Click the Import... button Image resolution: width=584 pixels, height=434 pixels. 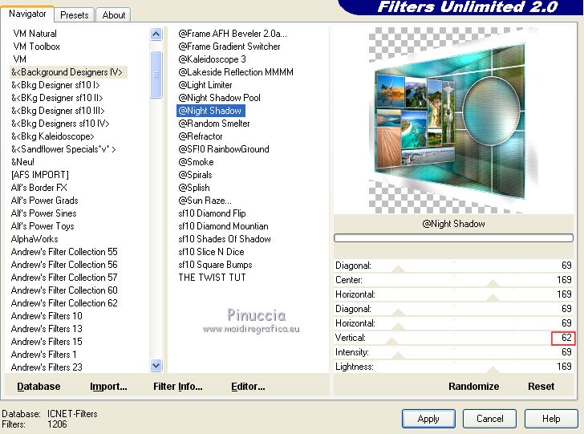108,386
